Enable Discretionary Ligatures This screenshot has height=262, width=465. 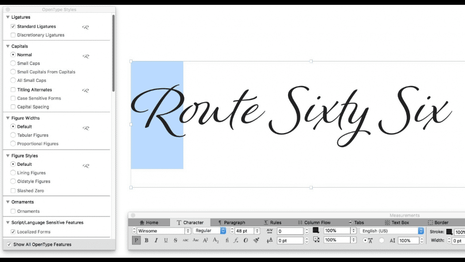tap(13, 35)
